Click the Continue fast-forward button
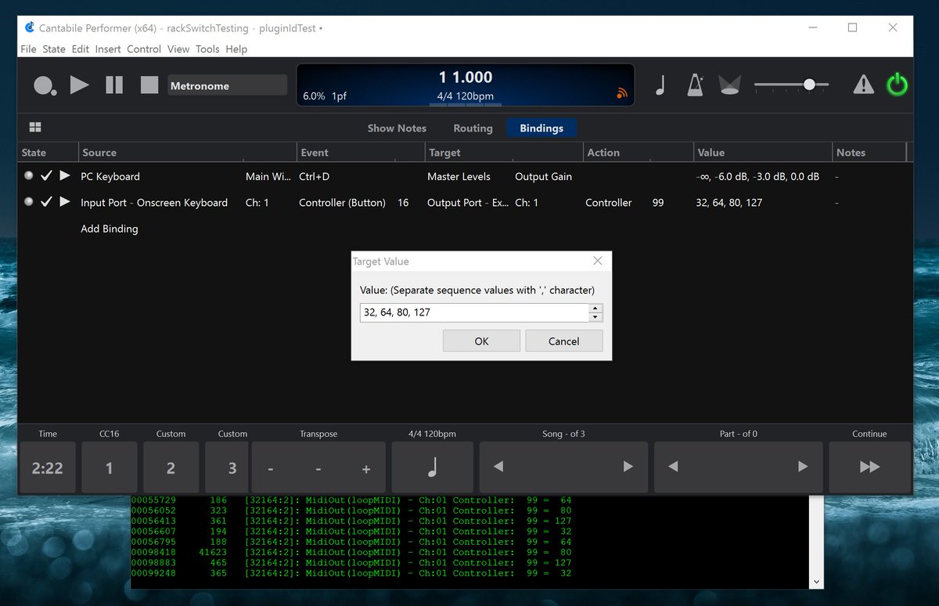 (869, 468)
